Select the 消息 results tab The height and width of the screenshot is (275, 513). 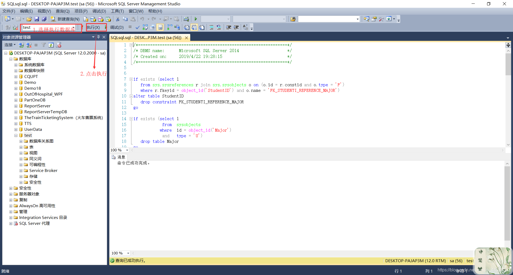pyautogui.click(x=118, y=157)
